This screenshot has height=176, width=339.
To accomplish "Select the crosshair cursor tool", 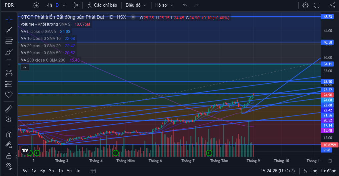I will point(9,20).
